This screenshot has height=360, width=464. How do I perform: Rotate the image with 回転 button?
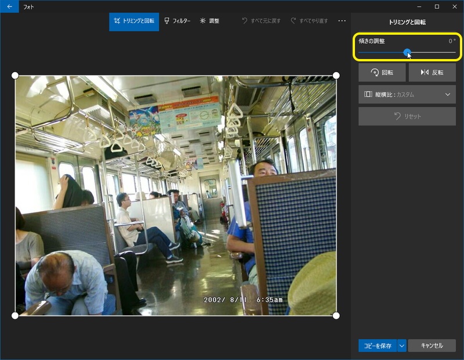[382, 73]
